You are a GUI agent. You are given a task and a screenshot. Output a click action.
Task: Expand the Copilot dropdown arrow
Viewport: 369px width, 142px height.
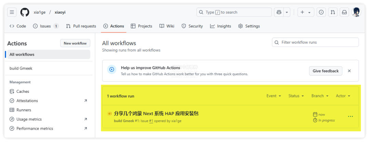click(287, 12)
